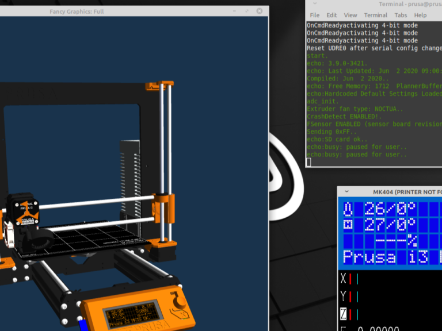Click the Terminal window title text
Image resolution: width=442 pixels, height=331 pixels.
click(410, 4)
